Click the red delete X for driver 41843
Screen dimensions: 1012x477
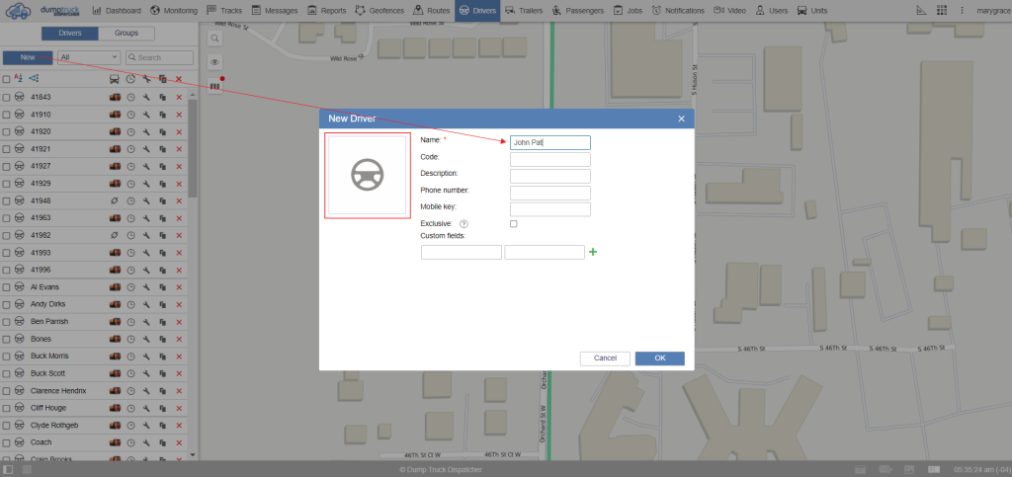pos(179,97)
